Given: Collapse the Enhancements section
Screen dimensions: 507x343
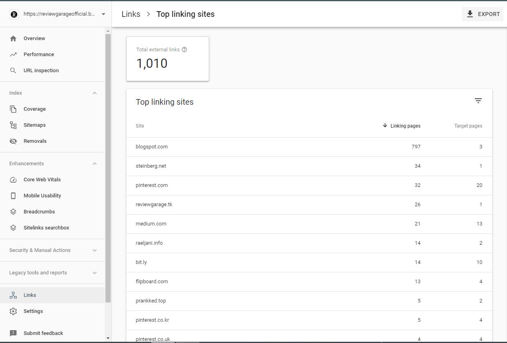Looking at the screenshot, I should coord(95,164).
